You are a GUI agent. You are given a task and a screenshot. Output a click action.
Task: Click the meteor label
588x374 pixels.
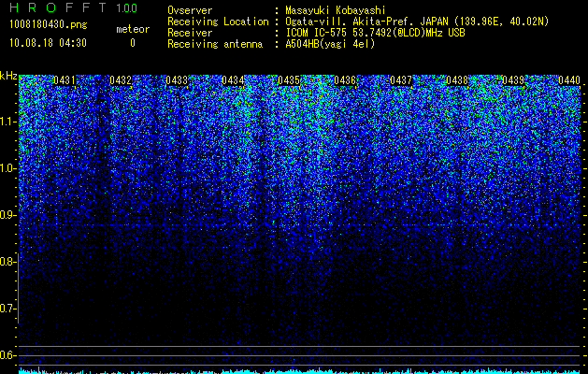[133, 29]
